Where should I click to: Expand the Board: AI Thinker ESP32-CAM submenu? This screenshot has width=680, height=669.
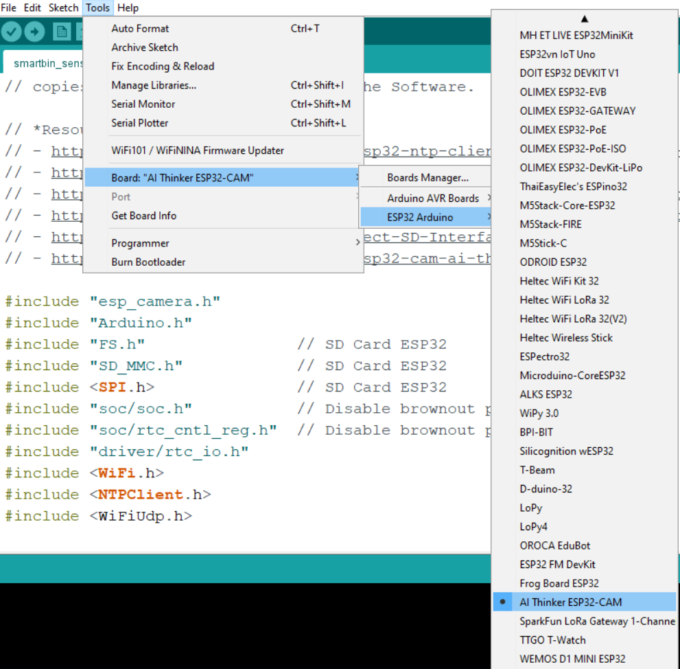click(223, 178)
